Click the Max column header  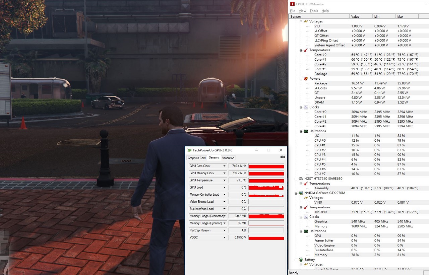[407, 16]
